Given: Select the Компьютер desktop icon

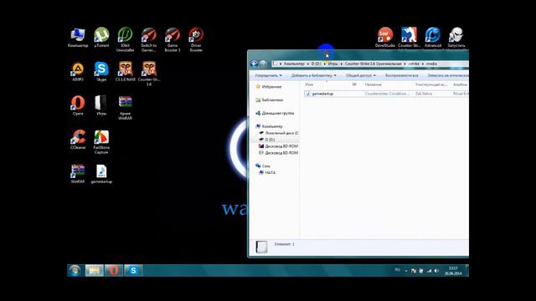Looking at the screenshot, I should click(78, 38).
